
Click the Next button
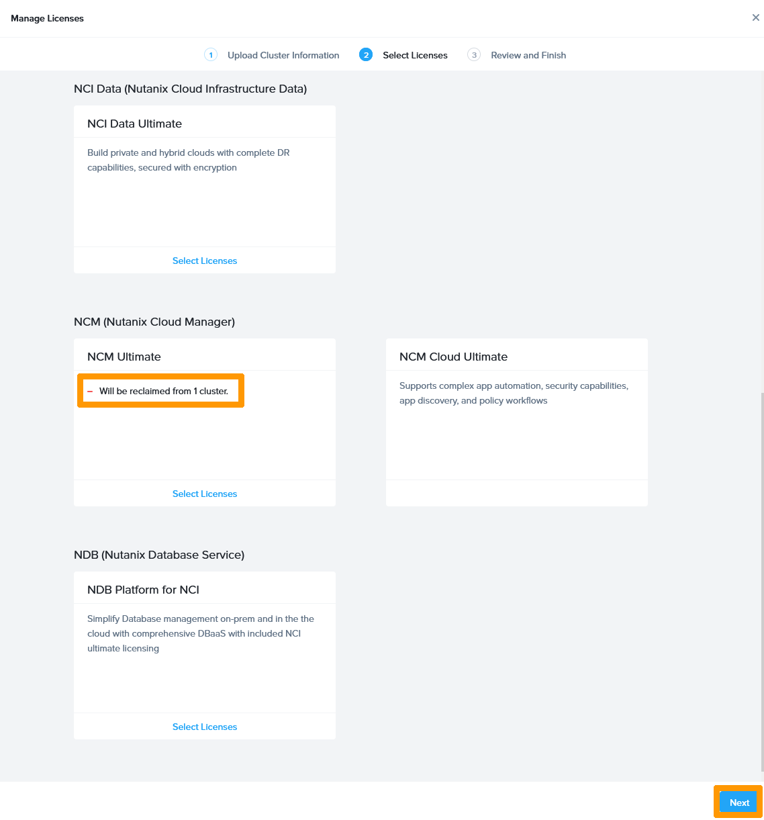click(738, 803)
